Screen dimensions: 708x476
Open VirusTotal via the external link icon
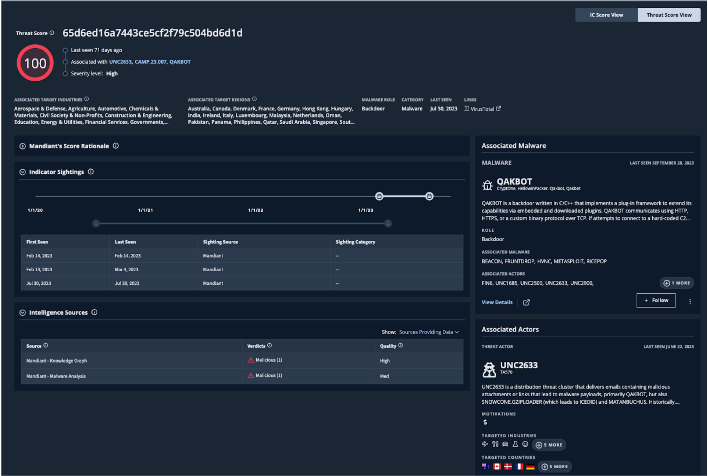coord(499,108)
